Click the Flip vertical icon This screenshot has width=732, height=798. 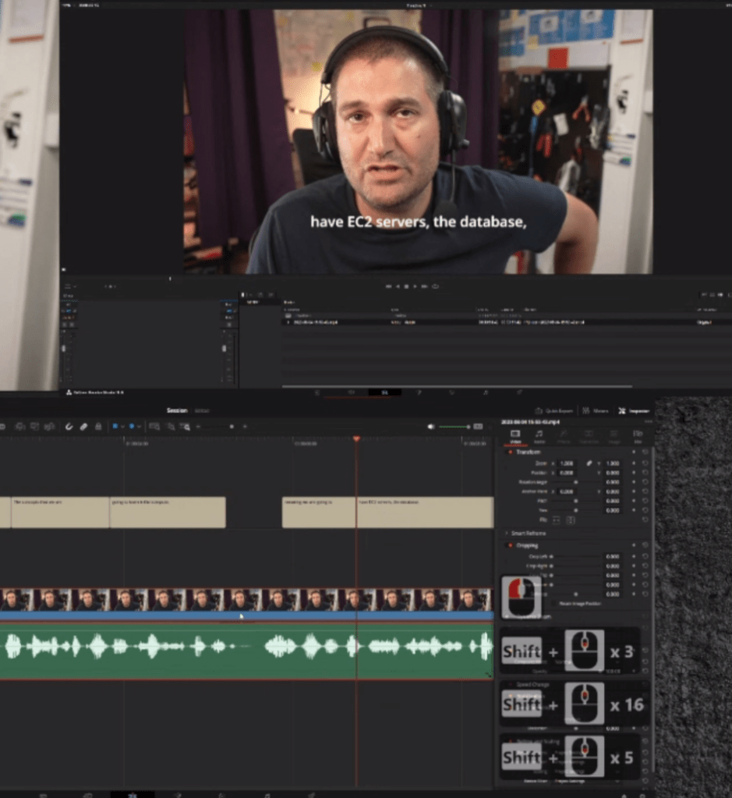pyautogui.click(x=570, y=520)
